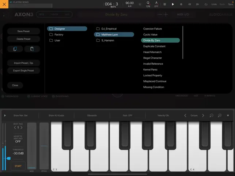Zoom in the keyboard keys
Image resolution: width=235 pixels, height=176 pixels.
coord(220,115)
